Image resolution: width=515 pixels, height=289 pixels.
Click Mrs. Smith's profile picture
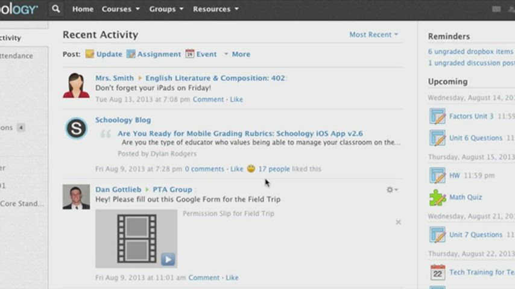click(x=77, y=85)
